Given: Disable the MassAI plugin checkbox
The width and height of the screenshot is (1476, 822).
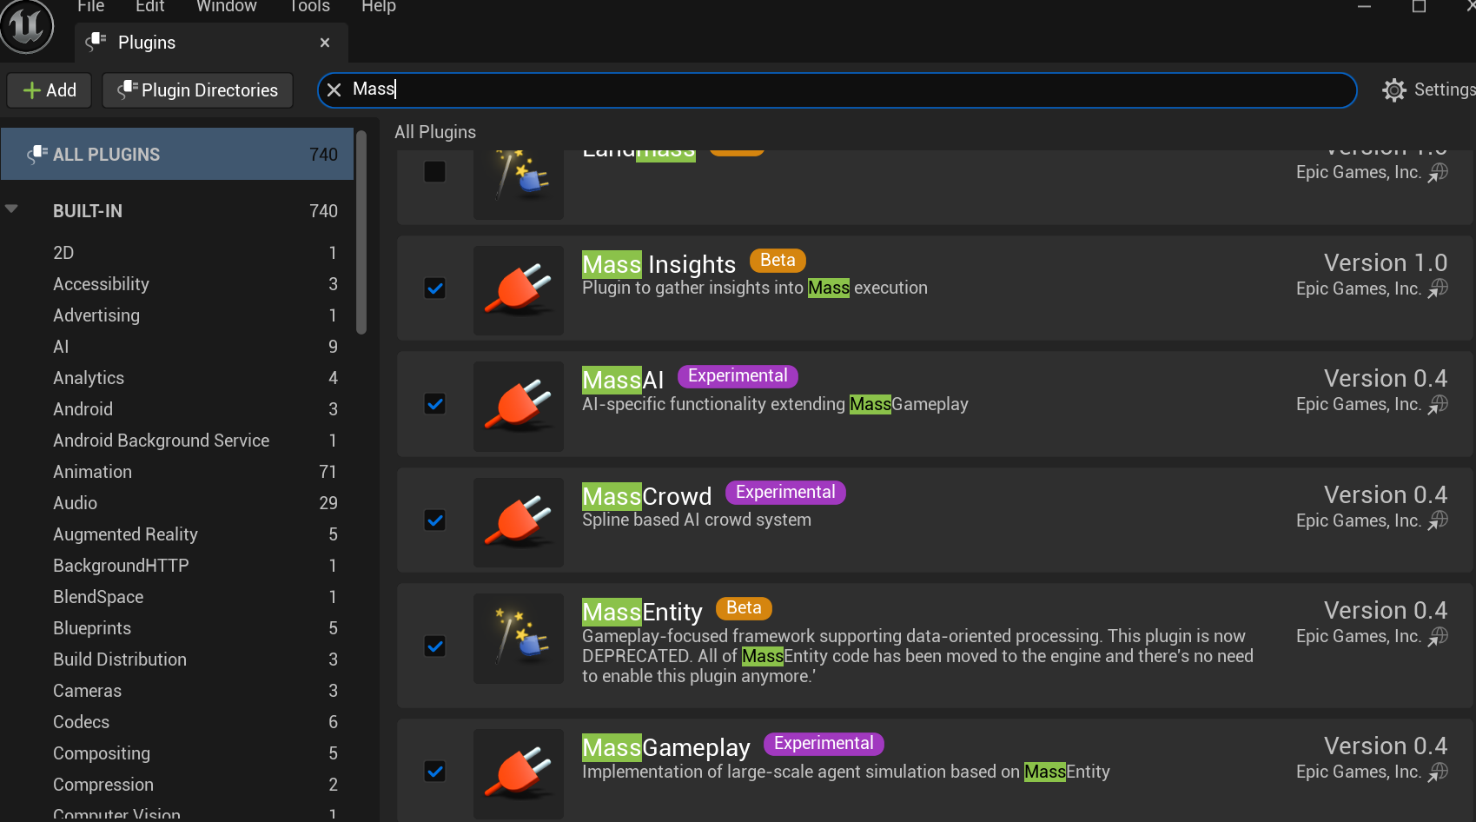Looking at the screenshot, I should click(x=435, y=404).
